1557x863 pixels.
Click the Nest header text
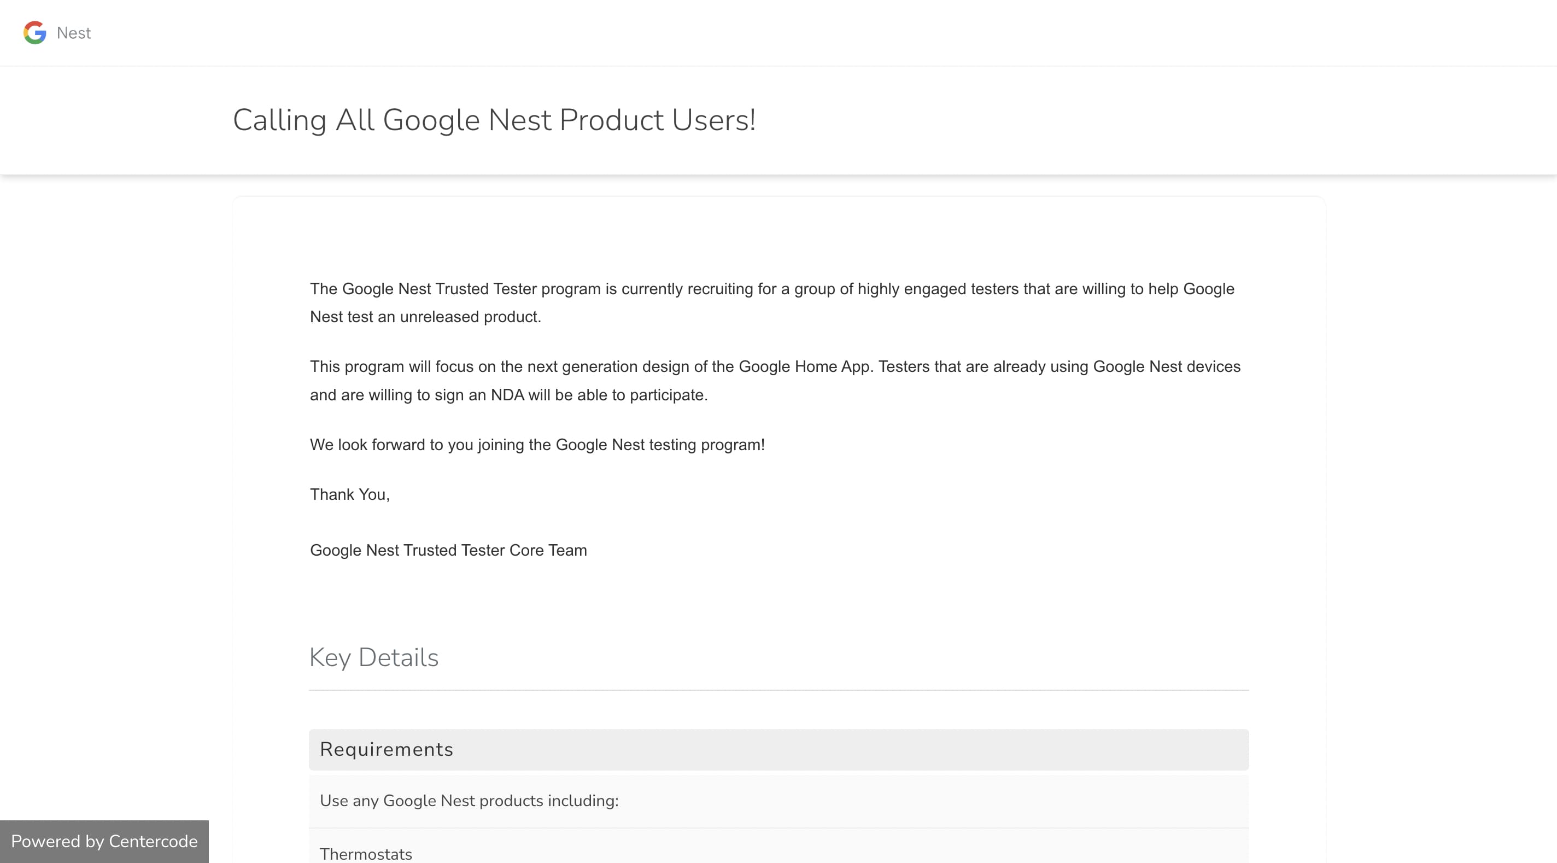click(x=74, y=33)
